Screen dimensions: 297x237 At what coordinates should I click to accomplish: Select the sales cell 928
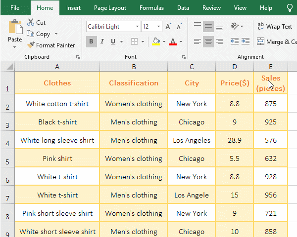coord(271,177)
